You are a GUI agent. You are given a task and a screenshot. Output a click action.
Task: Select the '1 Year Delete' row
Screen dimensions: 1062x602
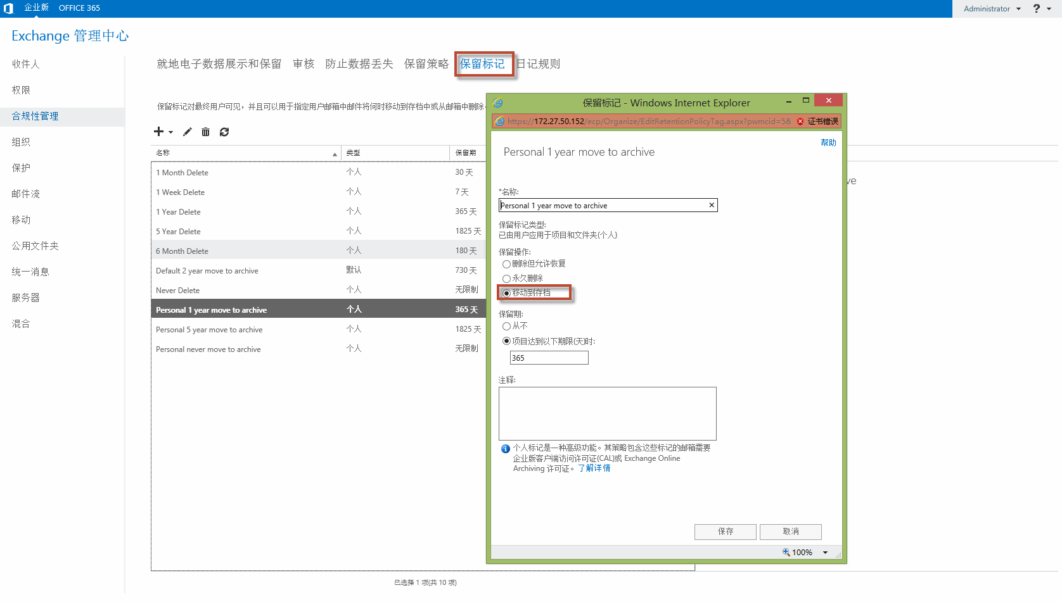tap(319, 211)
